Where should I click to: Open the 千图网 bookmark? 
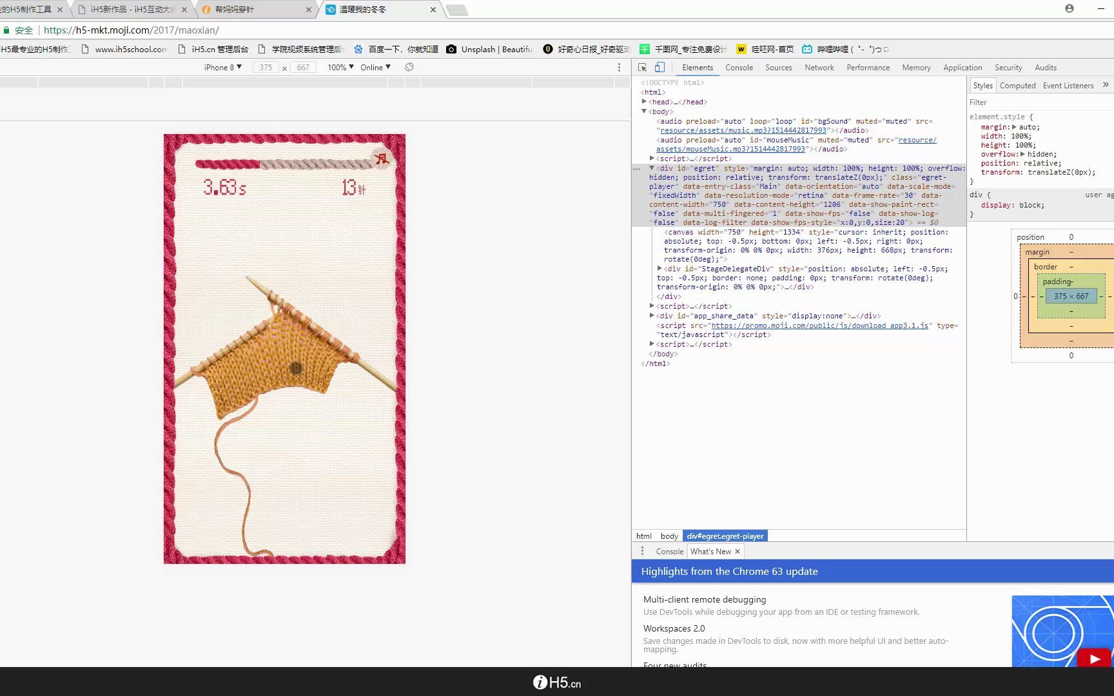[x=683, y=49]
